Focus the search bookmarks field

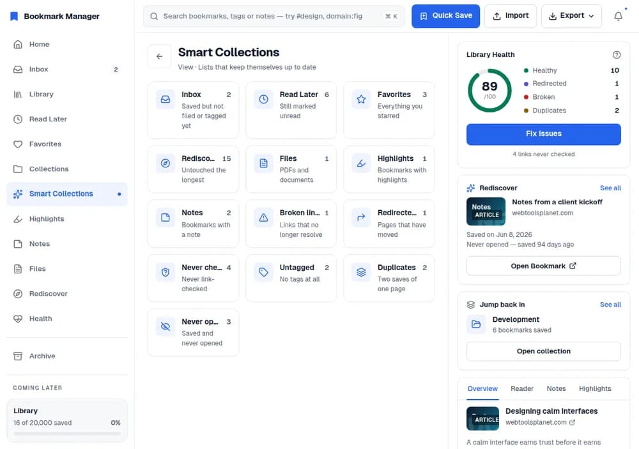coord(274,17)
